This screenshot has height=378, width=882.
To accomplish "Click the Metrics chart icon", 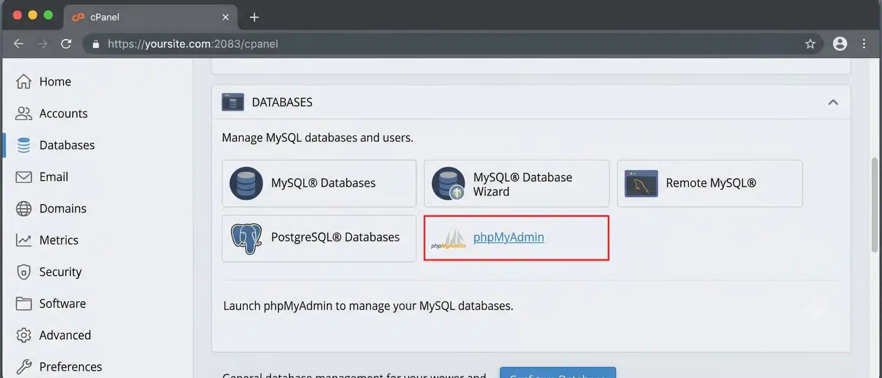I will click(x=24, y=240).
